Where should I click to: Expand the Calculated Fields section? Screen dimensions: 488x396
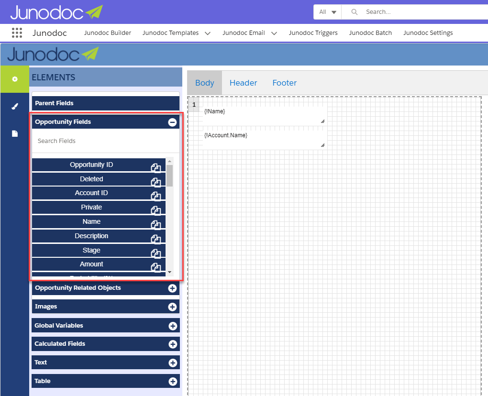[172, 344]
